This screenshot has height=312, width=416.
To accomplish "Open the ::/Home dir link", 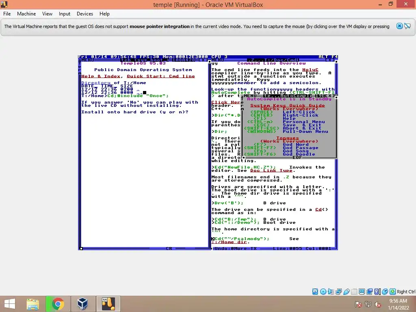I will 229,242.
